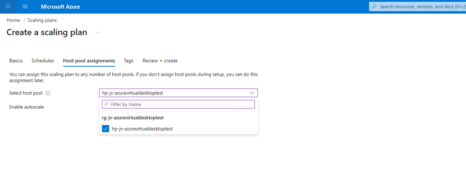Click the filter magnifier icon in dropdown
Image resolution: width=466 pixels, height=172 pixels.
tap(106, 104)
